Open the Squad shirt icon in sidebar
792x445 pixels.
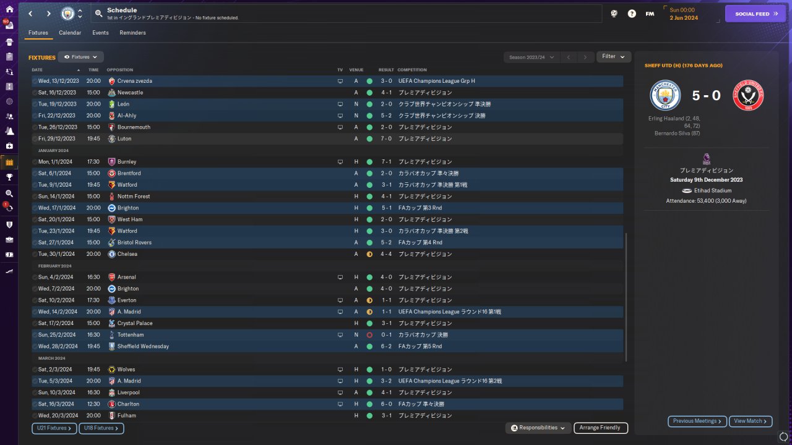point(9,42)
